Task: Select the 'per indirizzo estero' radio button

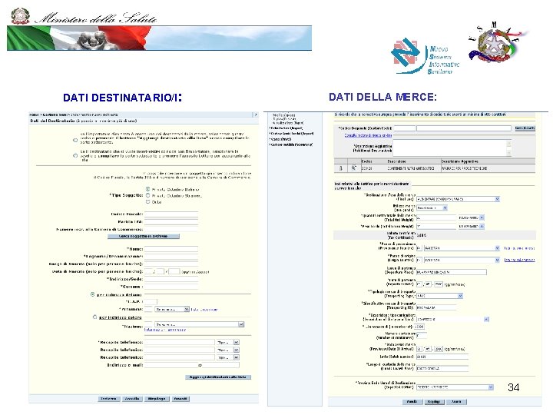Action: click(x=95, y=317)
